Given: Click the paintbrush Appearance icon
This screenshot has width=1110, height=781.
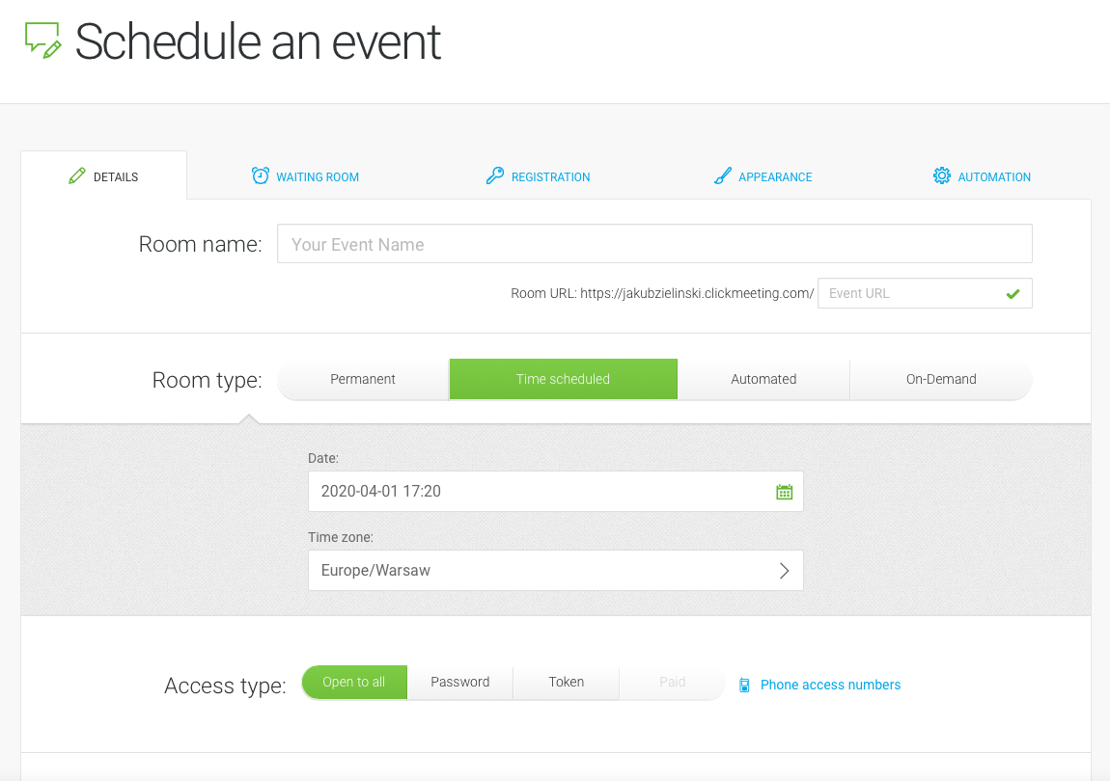Looking at the screenshot, I should coord(722,175).
